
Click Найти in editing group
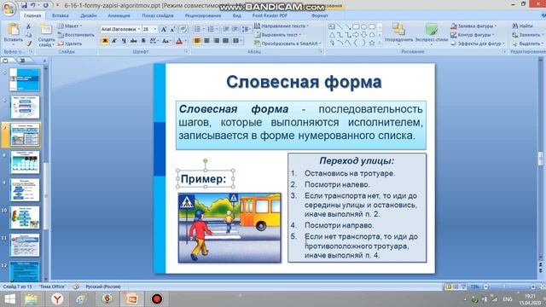[x=522, y=26]
